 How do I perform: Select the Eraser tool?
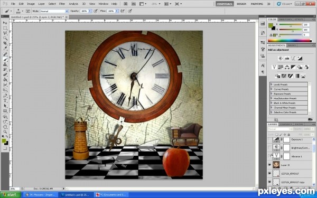(x=5, y=74)
